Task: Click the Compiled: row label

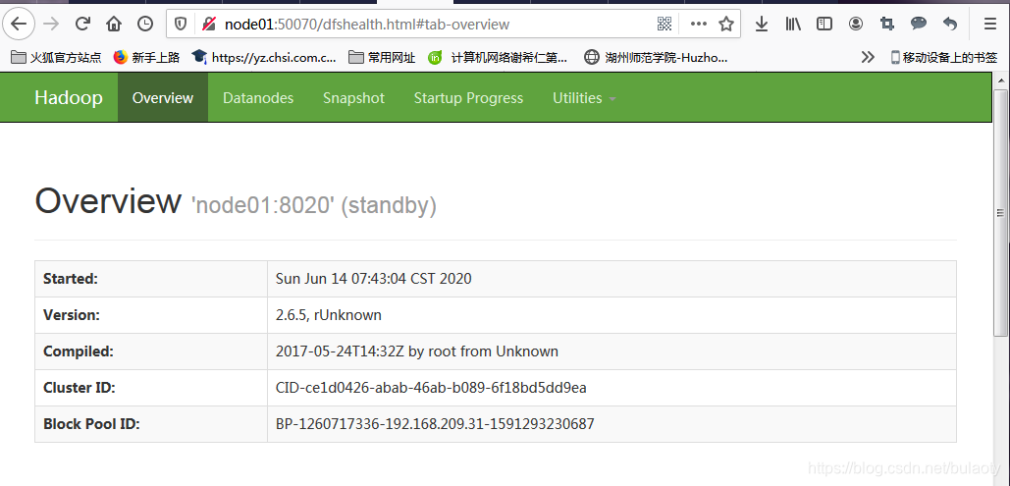Action: click(78, 351)
